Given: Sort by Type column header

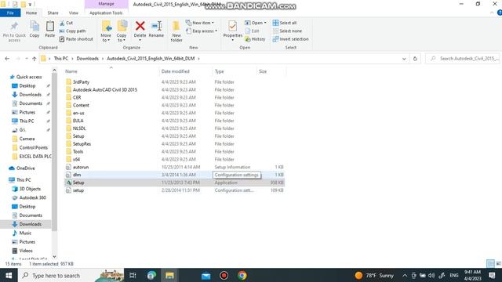Looking at the screenshot, I should tap(220, 71).
